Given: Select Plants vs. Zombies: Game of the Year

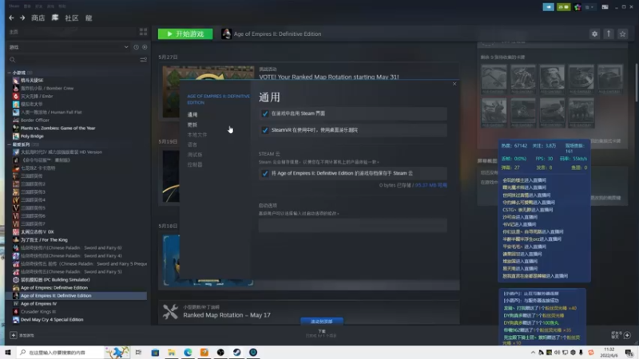Looking at the screenshot, I should [x=58, y=128].
